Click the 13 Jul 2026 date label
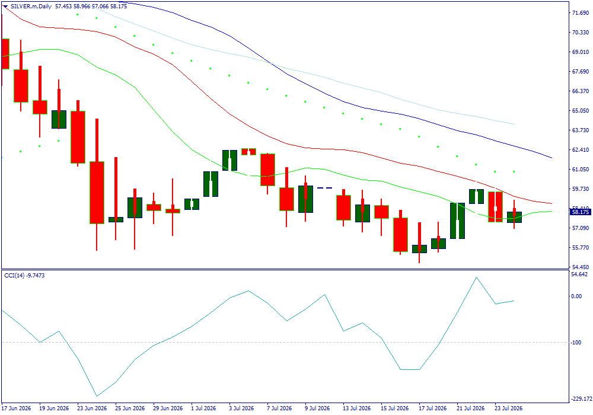 coord(356,408)
